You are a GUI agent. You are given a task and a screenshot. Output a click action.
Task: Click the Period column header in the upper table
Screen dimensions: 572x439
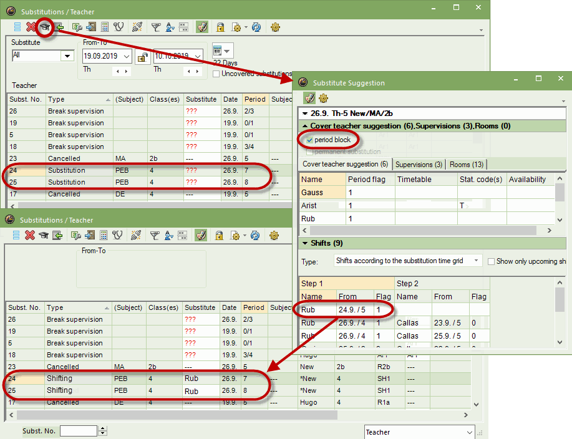point(255,99)
